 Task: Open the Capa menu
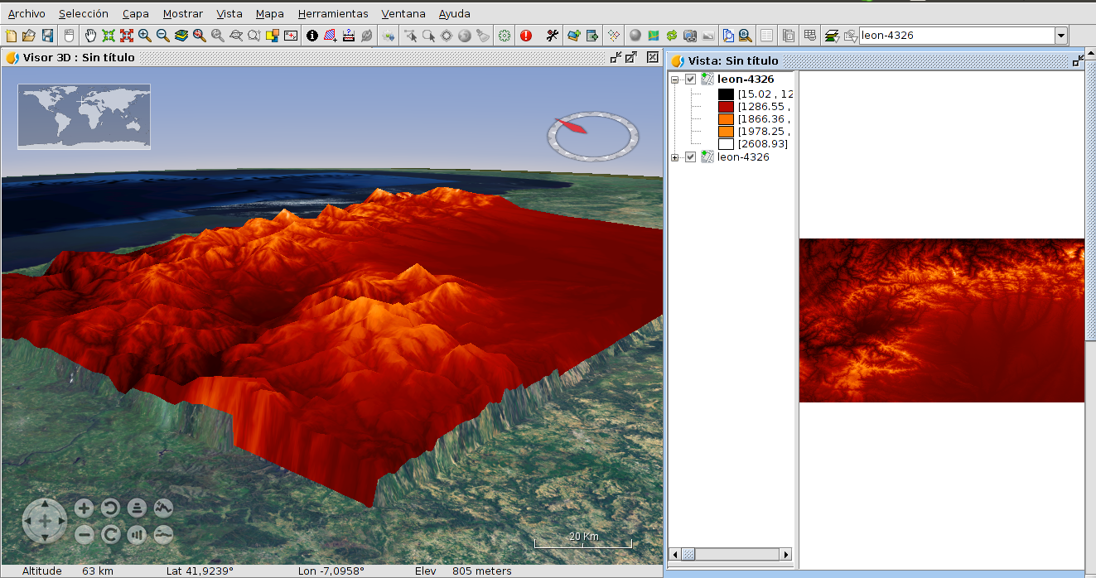point(136,13)
